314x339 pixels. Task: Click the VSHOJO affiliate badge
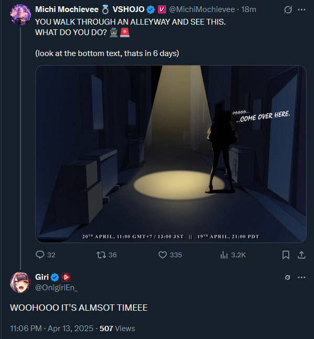pyautogui.click(x=162, y=9)
